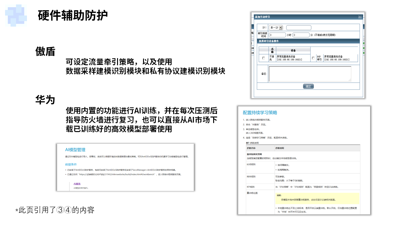
Task: Click the AI模型管理 heading
Action: point(75,150)
